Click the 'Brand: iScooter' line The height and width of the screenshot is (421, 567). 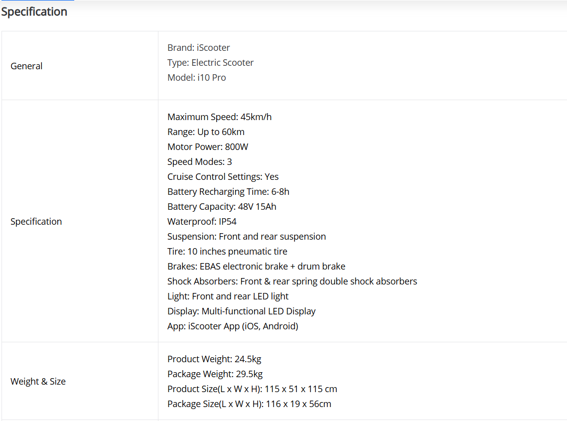pyautogui.click(x=198, y=48)
